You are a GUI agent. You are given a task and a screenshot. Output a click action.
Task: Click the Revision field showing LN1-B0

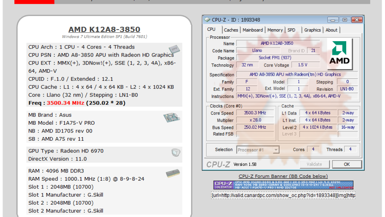click(x=348, y=89)
